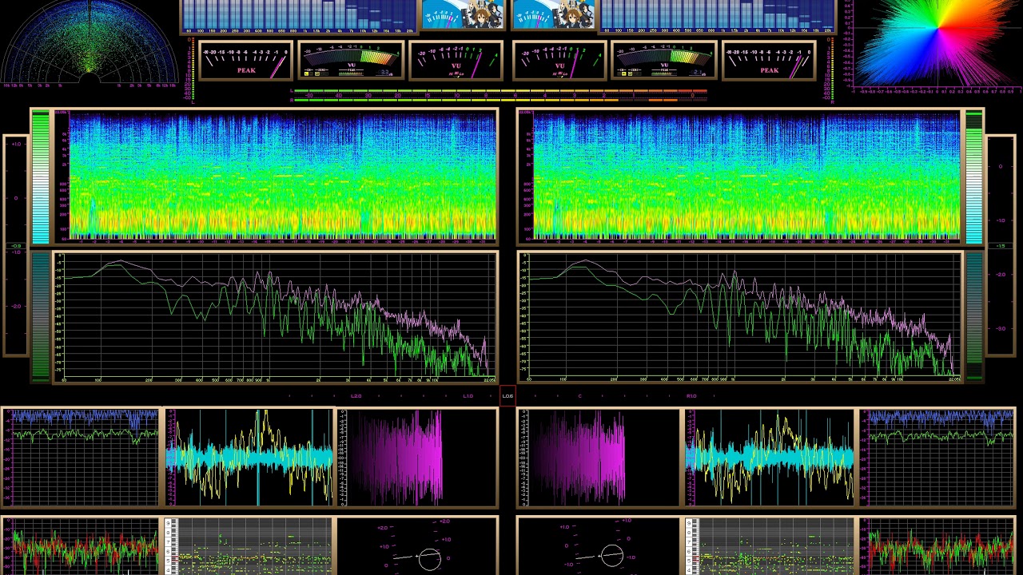Click the left piano roll note display
The image size is (1023, 575).
[x=249, y=546]
